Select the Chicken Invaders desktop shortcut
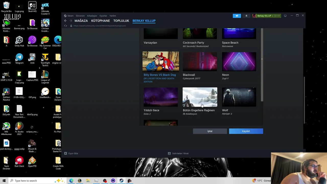327x184 pixels. [x=45, y=26]
